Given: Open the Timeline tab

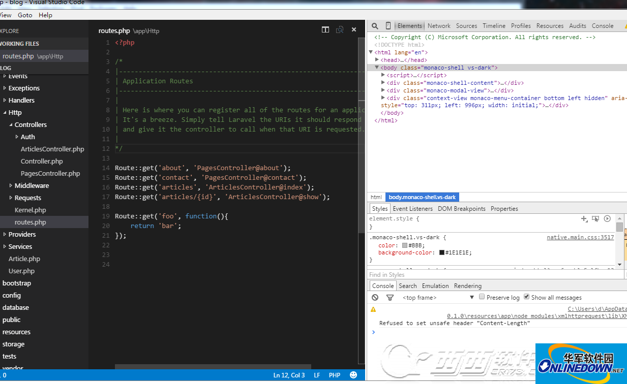Looking at the screenshot, I should click(494, 26).
